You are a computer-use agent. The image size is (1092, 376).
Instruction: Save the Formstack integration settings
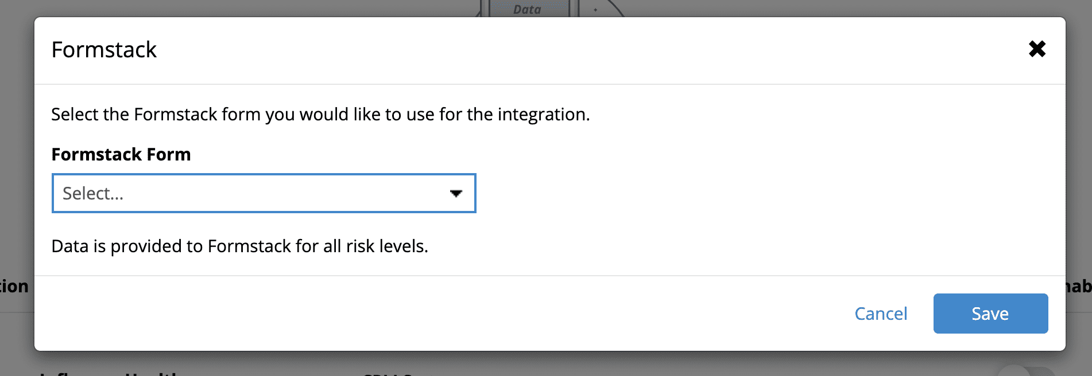pyautogui.click(x=990, y=313)
